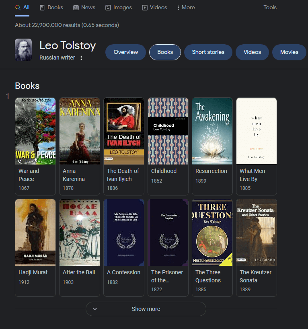
Task: Select the Short stories chip
Action: pyautogui.click(x=208, y=52)
